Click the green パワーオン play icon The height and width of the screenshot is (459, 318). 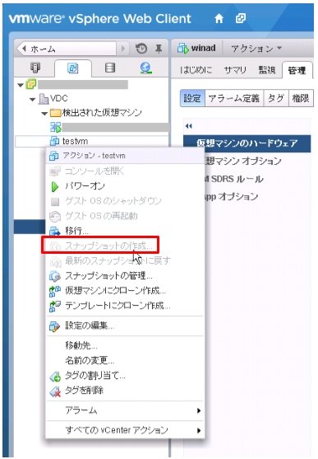[x=54, y=186]
